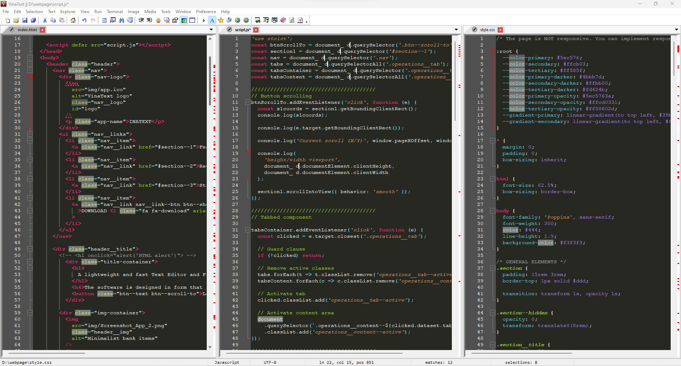Screen dimensions: 681x366
Task: Toggle the blue 'A' text mode button
Action: [x=212, y=20]
